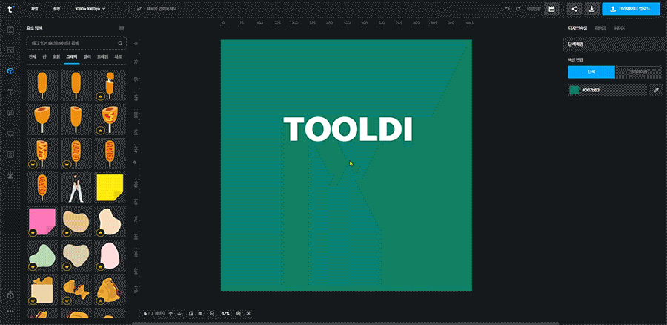Viewport: 667px width, 325px height.
Task: Redo the last action
Action: [x=517, y=9]
